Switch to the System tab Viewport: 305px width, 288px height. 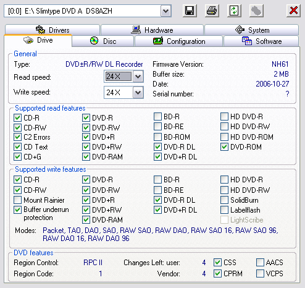click(x=251, y=30)
